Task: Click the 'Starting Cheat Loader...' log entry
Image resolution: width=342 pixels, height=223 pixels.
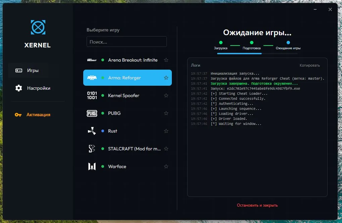Action: tap(239, 93)
